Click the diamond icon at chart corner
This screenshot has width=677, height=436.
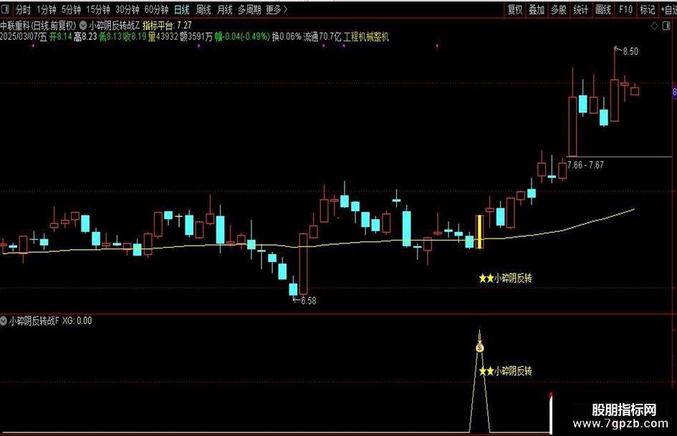655,26
